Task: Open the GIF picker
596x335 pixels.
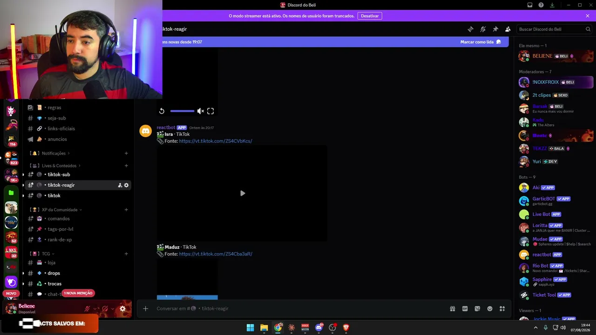Action: (x=465, y=308)
